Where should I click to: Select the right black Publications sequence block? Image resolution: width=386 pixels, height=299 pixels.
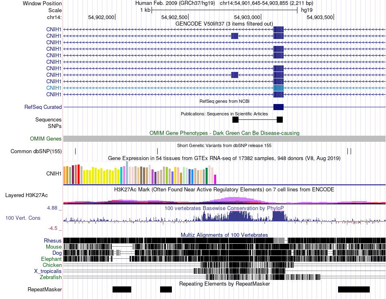pos(280,119)
